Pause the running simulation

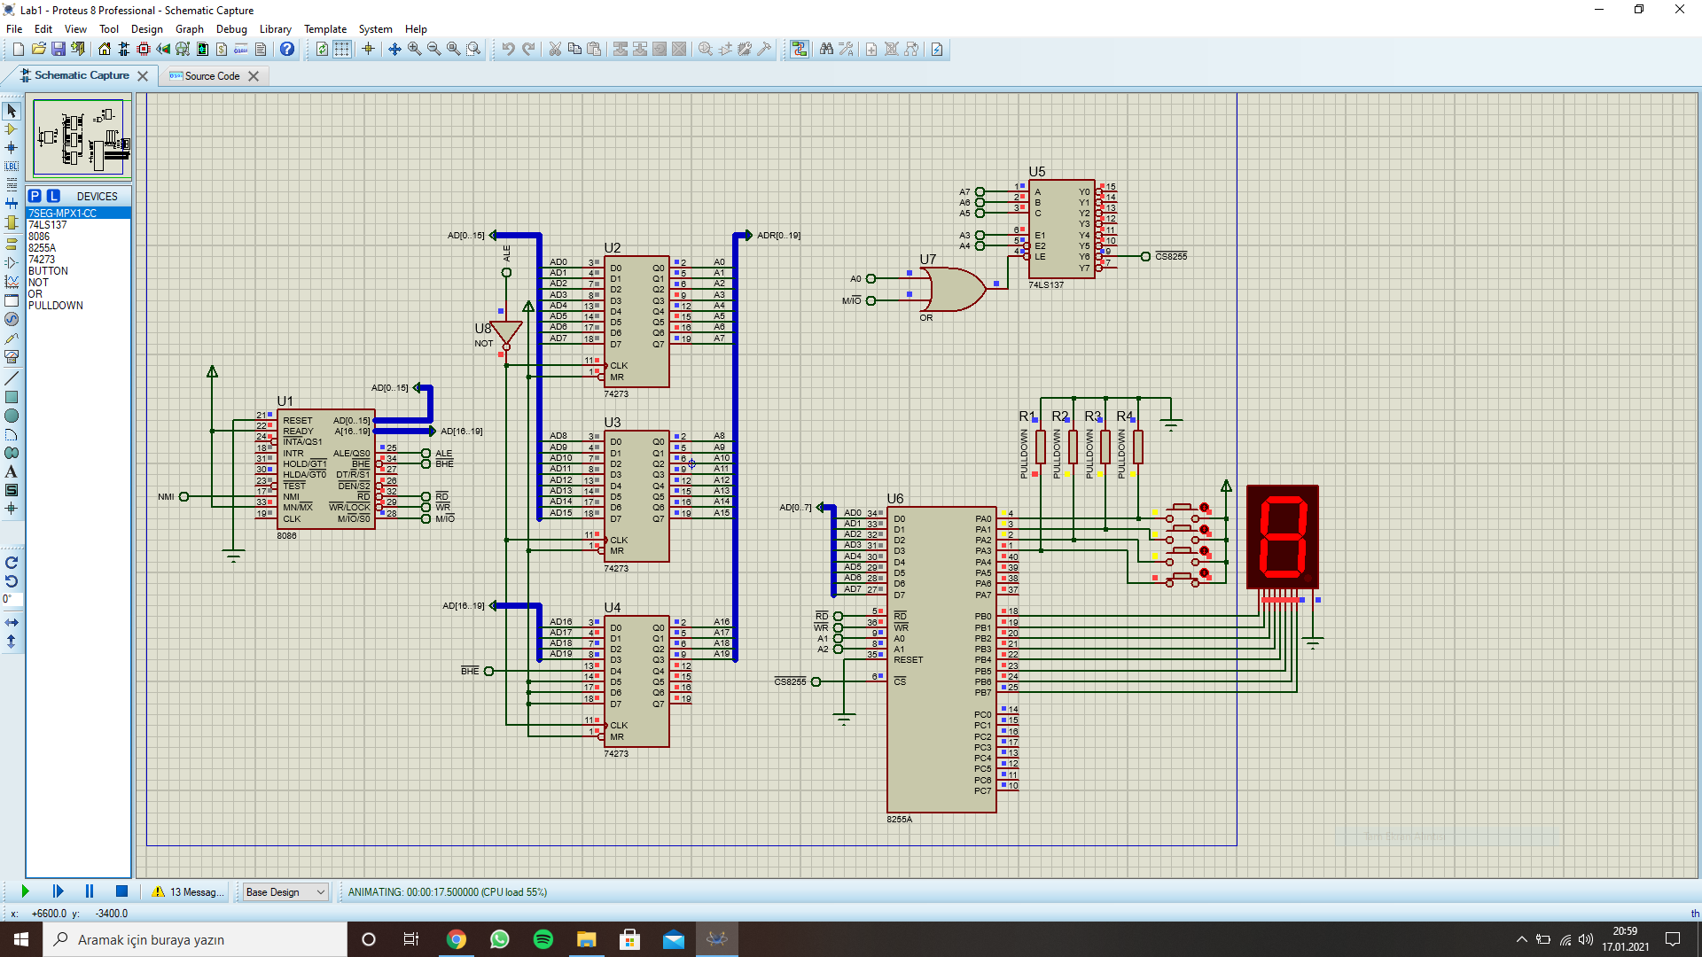[x=90, y=891]
